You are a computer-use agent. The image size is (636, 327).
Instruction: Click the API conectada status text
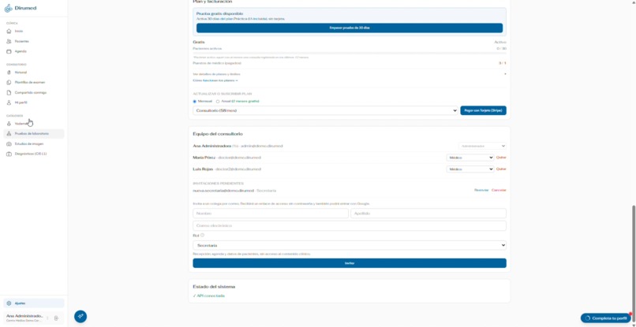coord(208,295)
